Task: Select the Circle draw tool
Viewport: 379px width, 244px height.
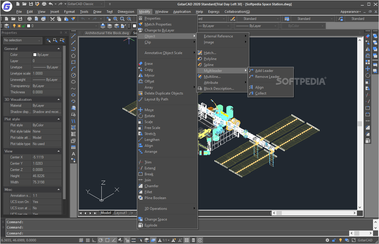Action: (x=73, y=75)
